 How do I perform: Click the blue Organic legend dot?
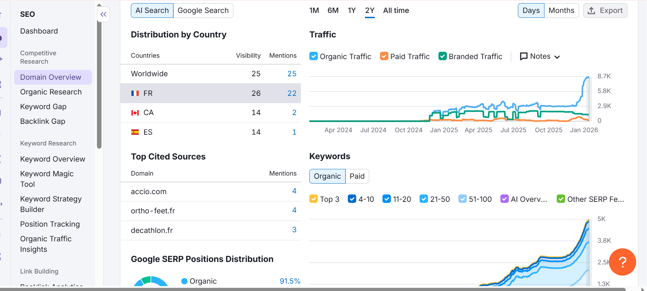184,281
